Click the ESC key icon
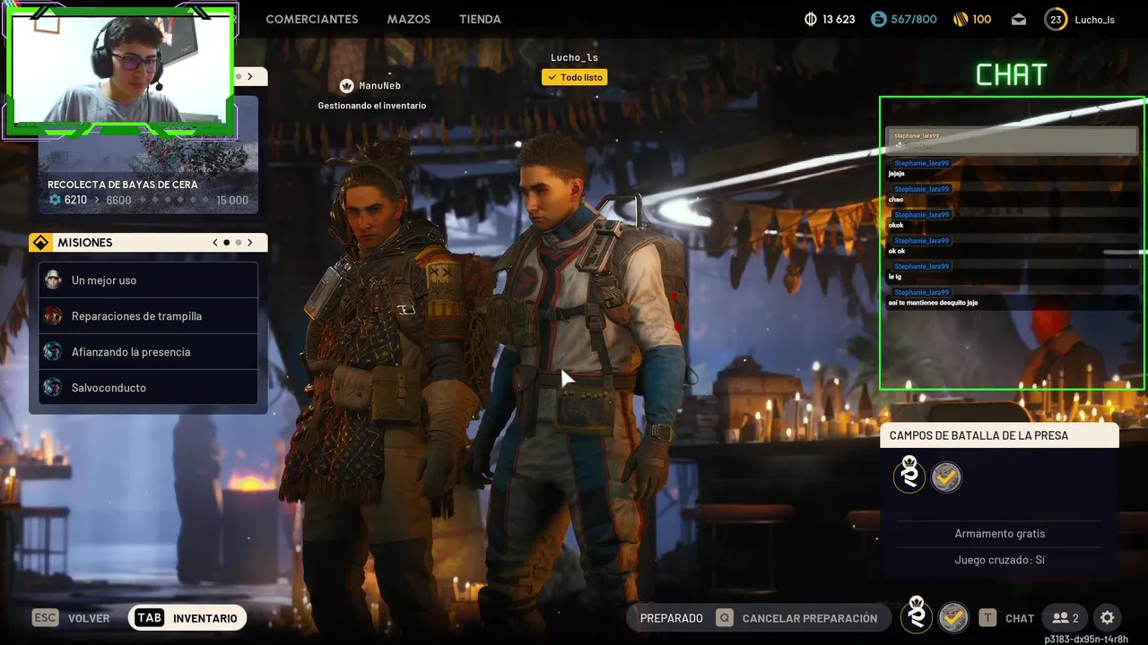Screen dimensions: 1148x645 45,618
